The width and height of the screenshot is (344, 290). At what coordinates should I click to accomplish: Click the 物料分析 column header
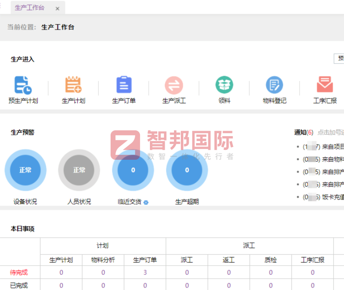pos(103,260)
